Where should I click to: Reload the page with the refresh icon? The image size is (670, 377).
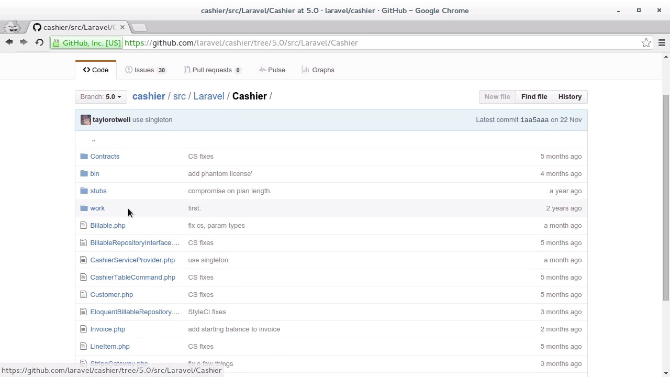[39, 42]
